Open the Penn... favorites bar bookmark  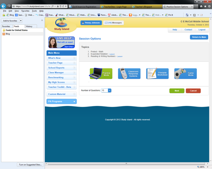coord(102,15)
